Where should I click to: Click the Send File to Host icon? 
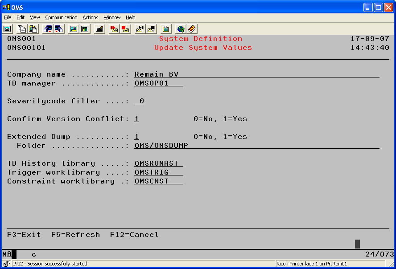point(47,29)
